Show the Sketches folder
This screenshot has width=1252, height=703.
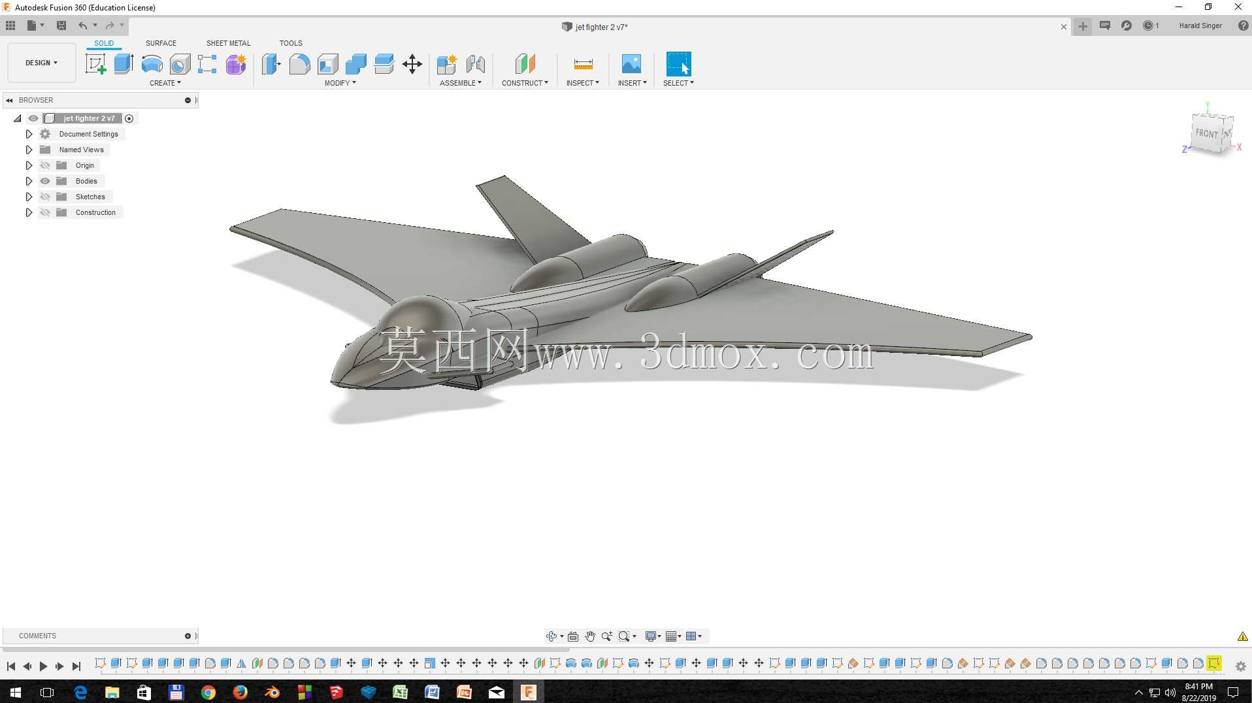(x=45, y=197)
